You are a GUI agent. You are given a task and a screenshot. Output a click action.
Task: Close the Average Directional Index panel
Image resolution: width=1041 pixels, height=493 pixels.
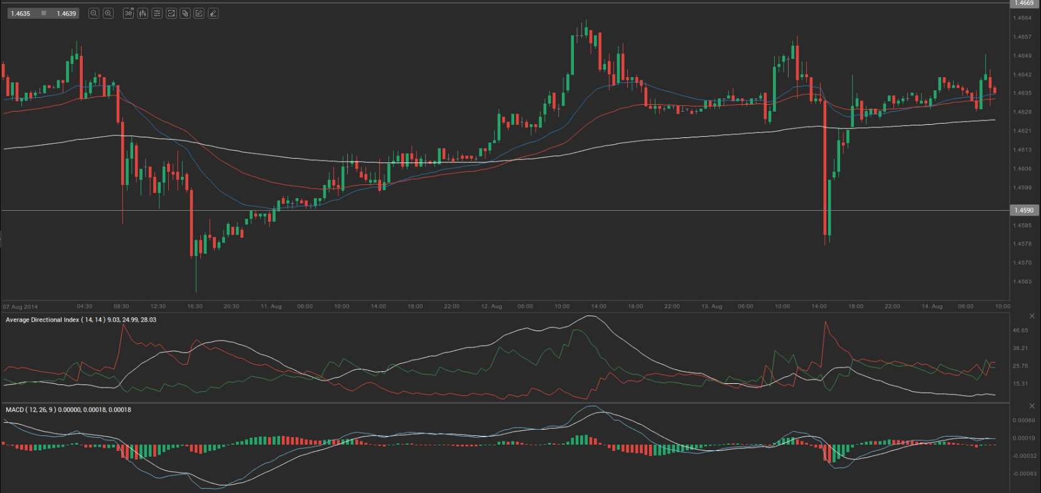click(1032, 315)
